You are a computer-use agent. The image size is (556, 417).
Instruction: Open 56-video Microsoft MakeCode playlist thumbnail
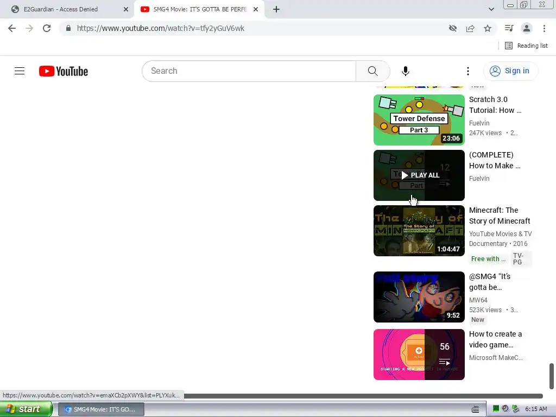pyautogui.click(x=419, y=354)
